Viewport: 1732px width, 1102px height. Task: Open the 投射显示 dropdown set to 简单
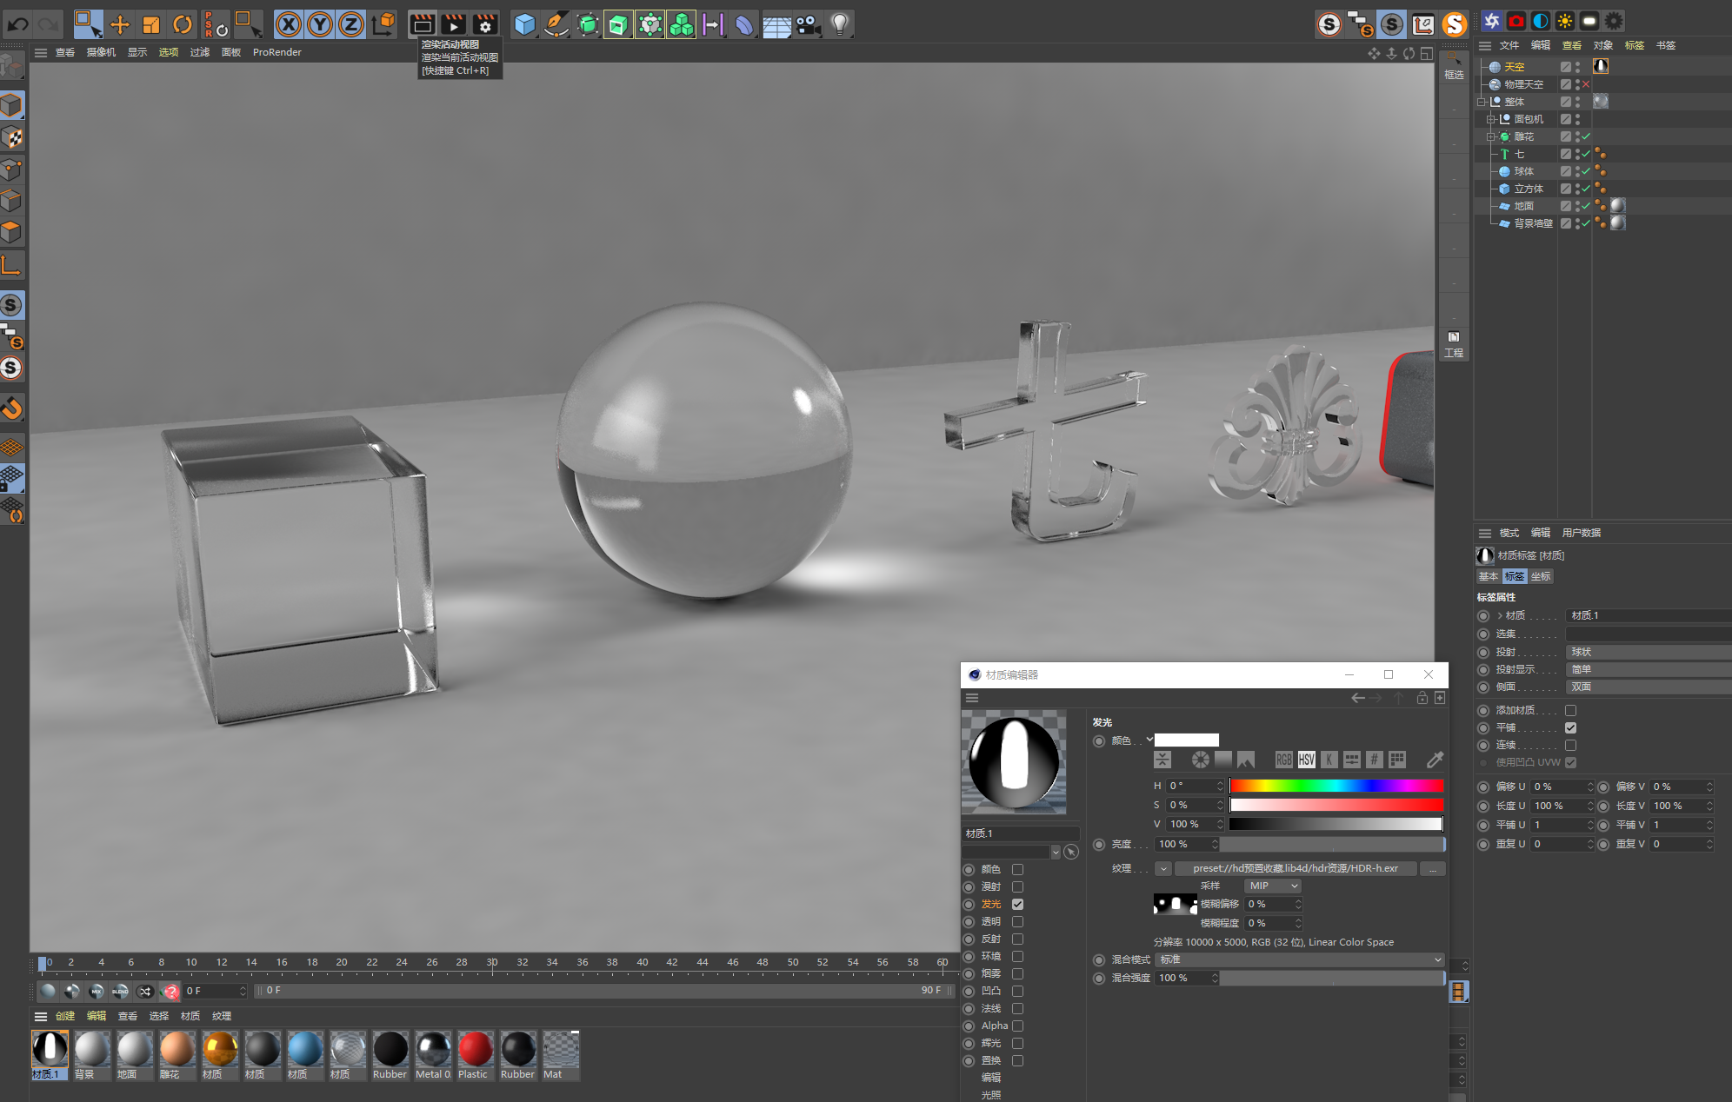click(x=1649, y=669)
